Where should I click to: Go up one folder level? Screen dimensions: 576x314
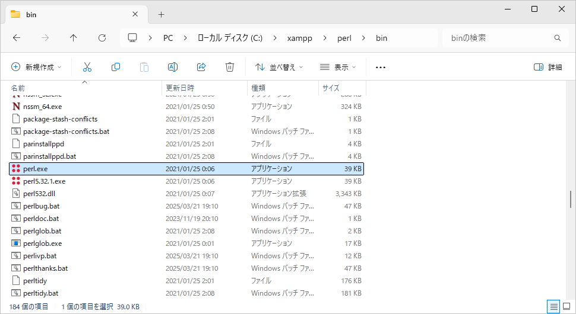(x=74, y=38)
